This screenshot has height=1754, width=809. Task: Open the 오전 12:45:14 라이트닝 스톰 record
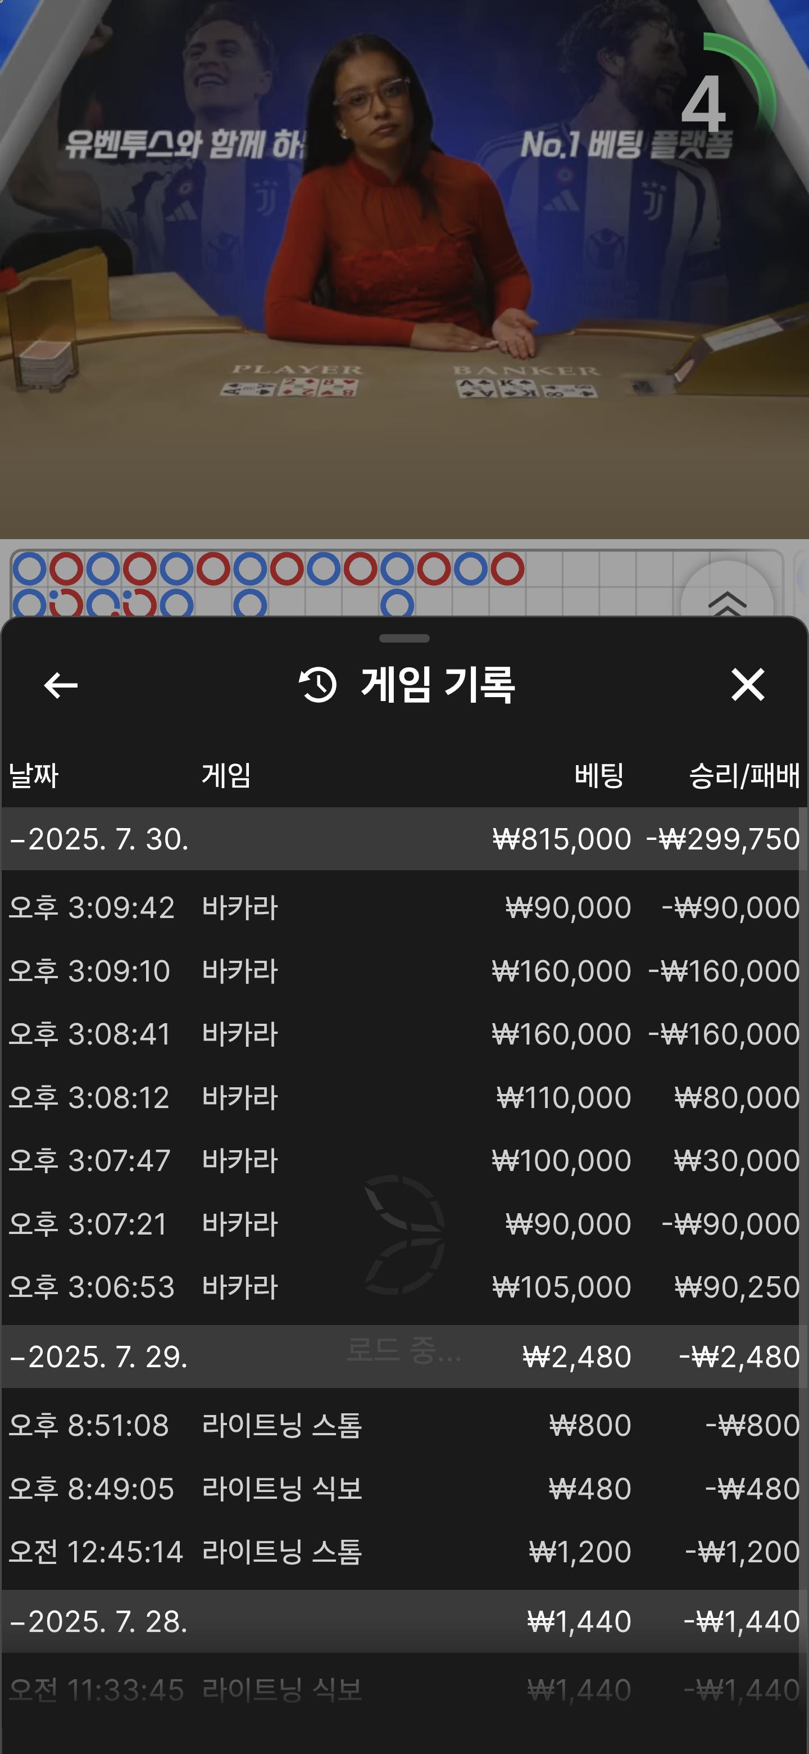pos(404,1552)
